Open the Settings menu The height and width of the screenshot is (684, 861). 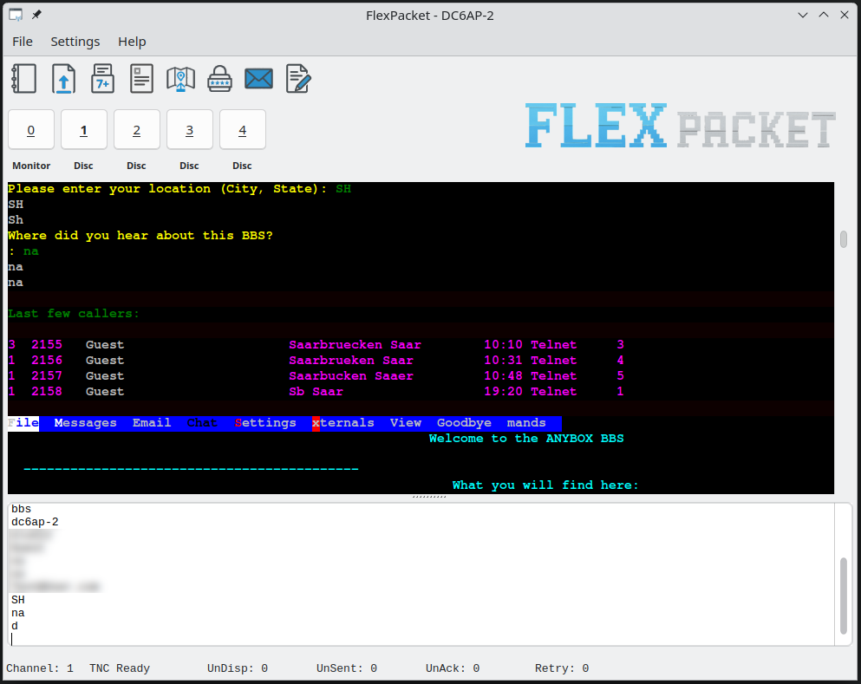click(x=75, y=42)
